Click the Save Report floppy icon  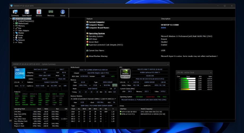[x=27, y=12]
